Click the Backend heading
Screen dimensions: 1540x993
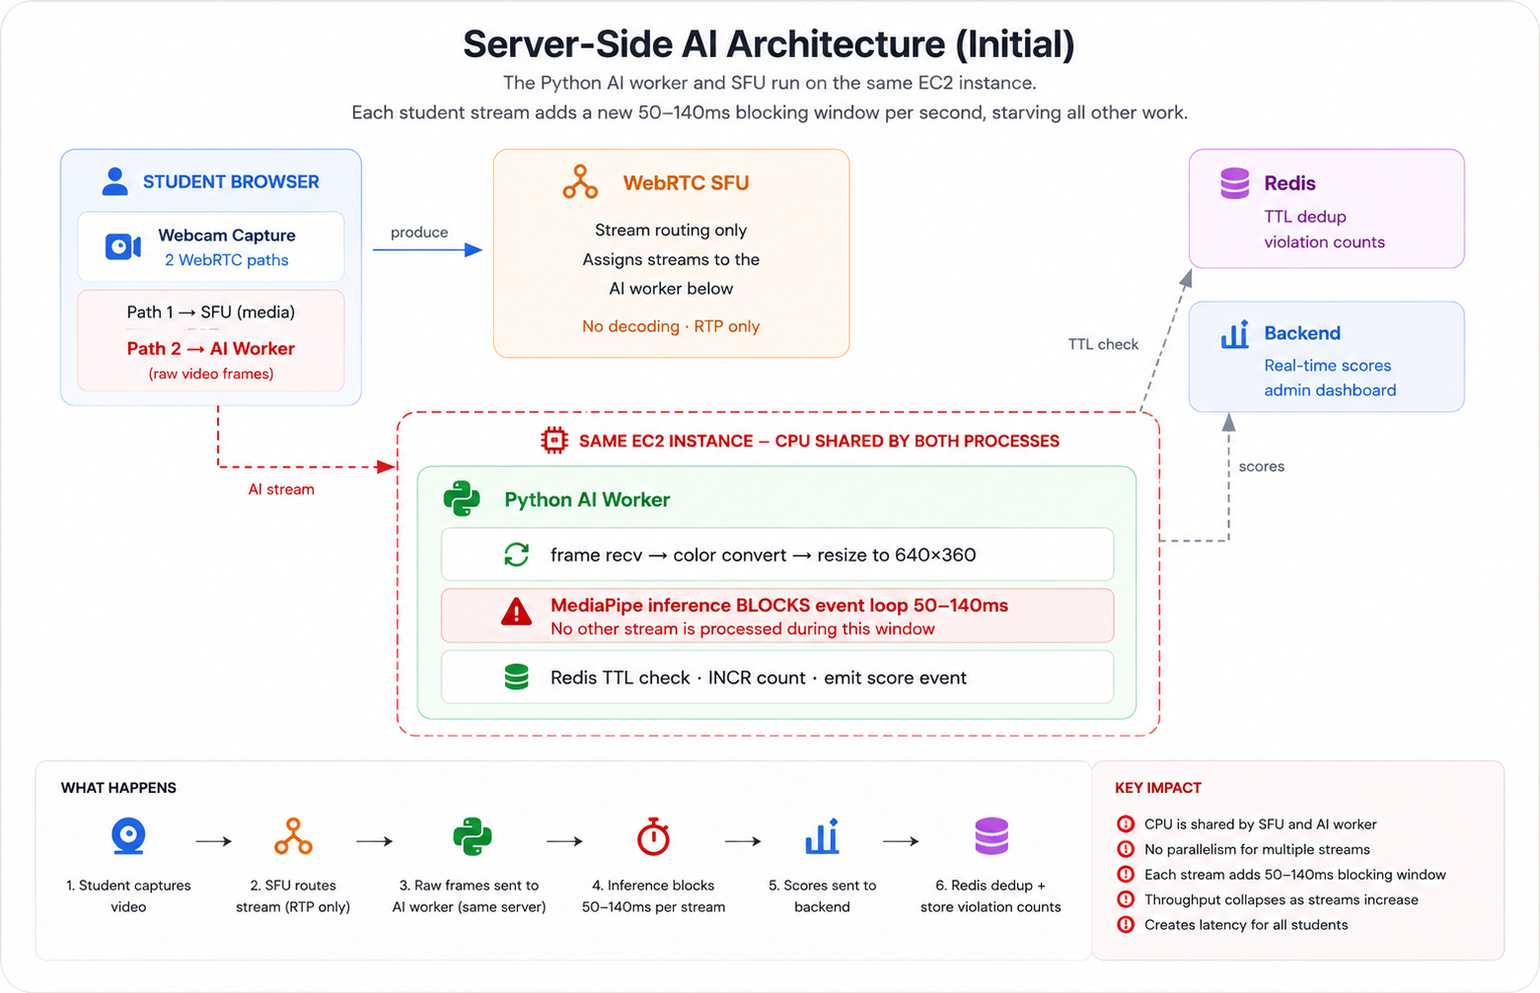[x=1302, y=333]
